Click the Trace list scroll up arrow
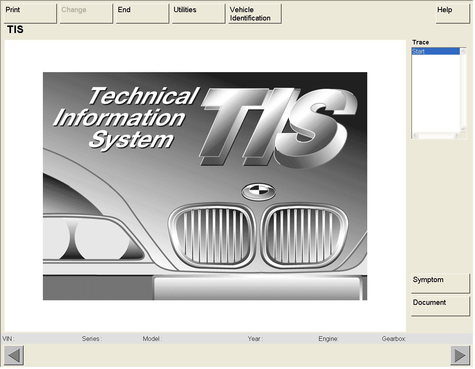Image resolution: width=475 pixels, height=369 pixels. [463, 51]
